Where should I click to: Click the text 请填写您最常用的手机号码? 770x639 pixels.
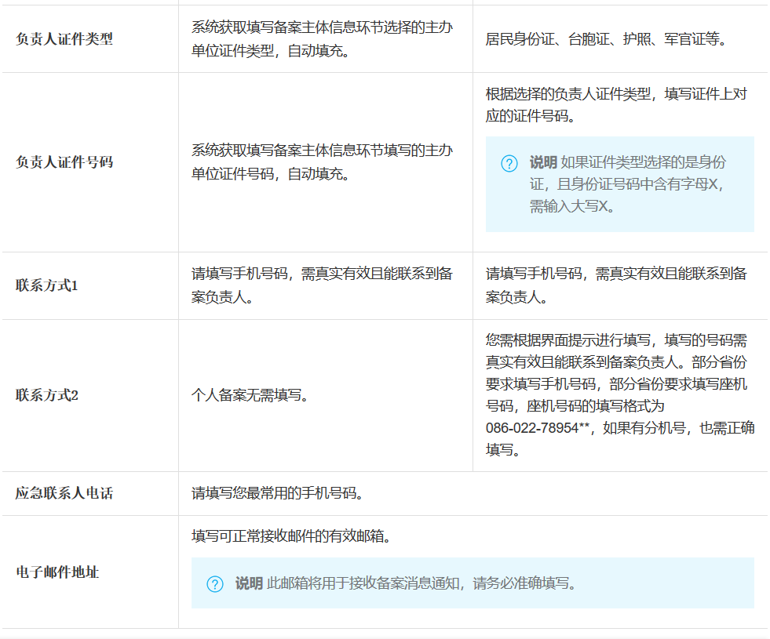click(x=276, y=494)
